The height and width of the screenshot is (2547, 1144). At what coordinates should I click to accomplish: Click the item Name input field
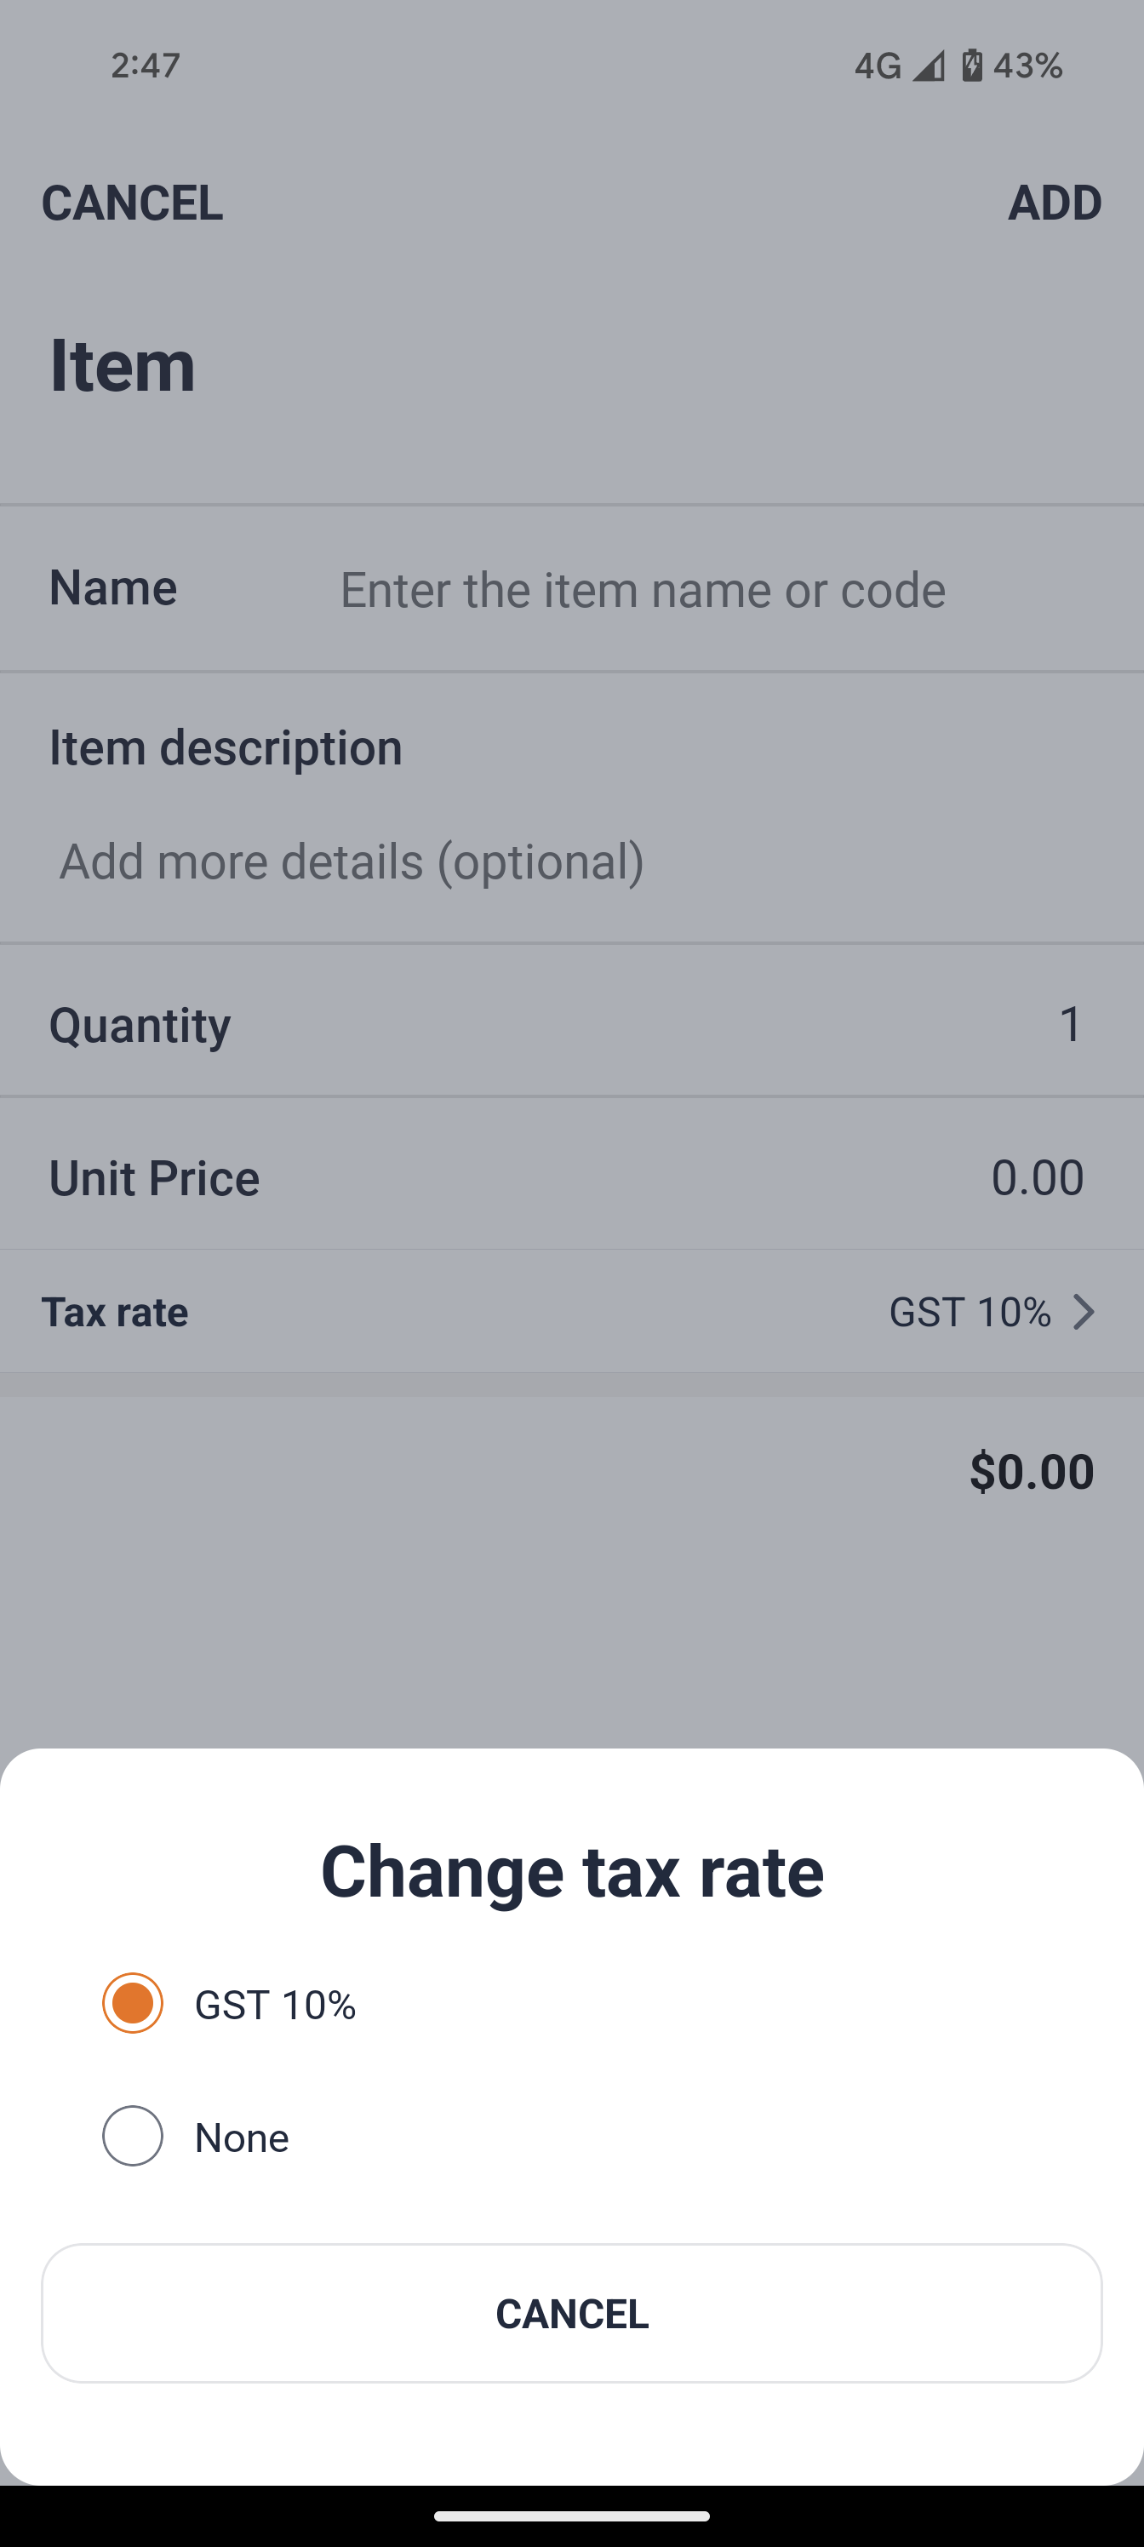coord(643,589)
